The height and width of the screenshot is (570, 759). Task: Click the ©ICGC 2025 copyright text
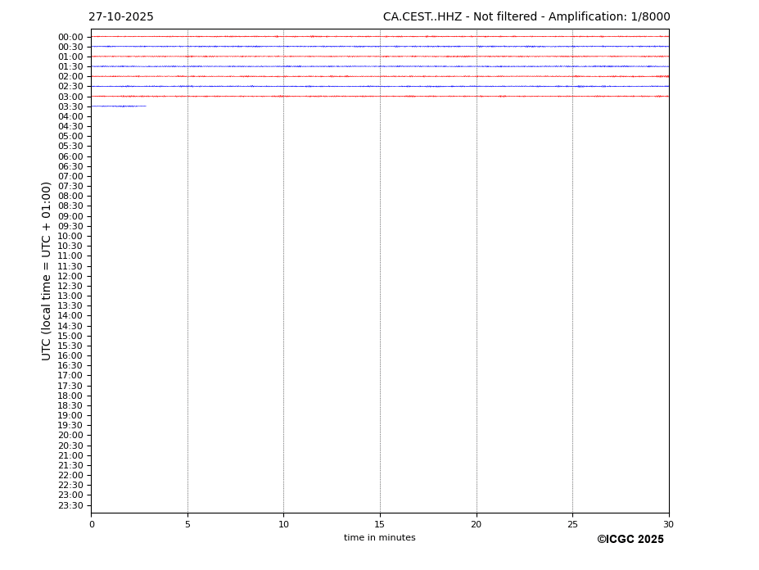630,540
